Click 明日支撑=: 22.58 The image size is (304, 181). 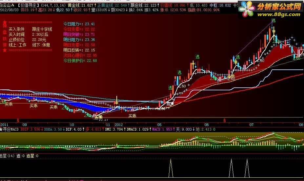[x=79, y=45]
